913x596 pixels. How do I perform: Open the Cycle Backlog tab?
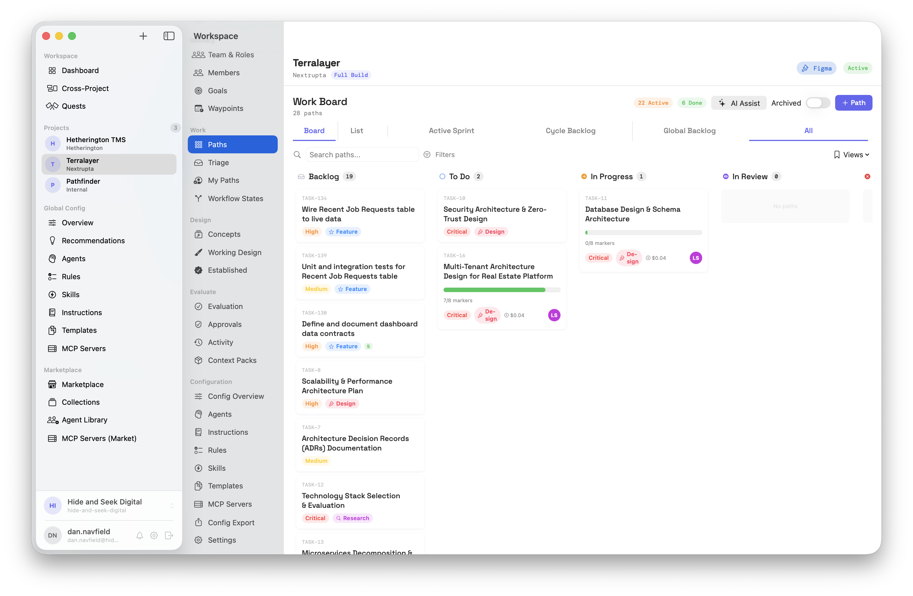570,131
